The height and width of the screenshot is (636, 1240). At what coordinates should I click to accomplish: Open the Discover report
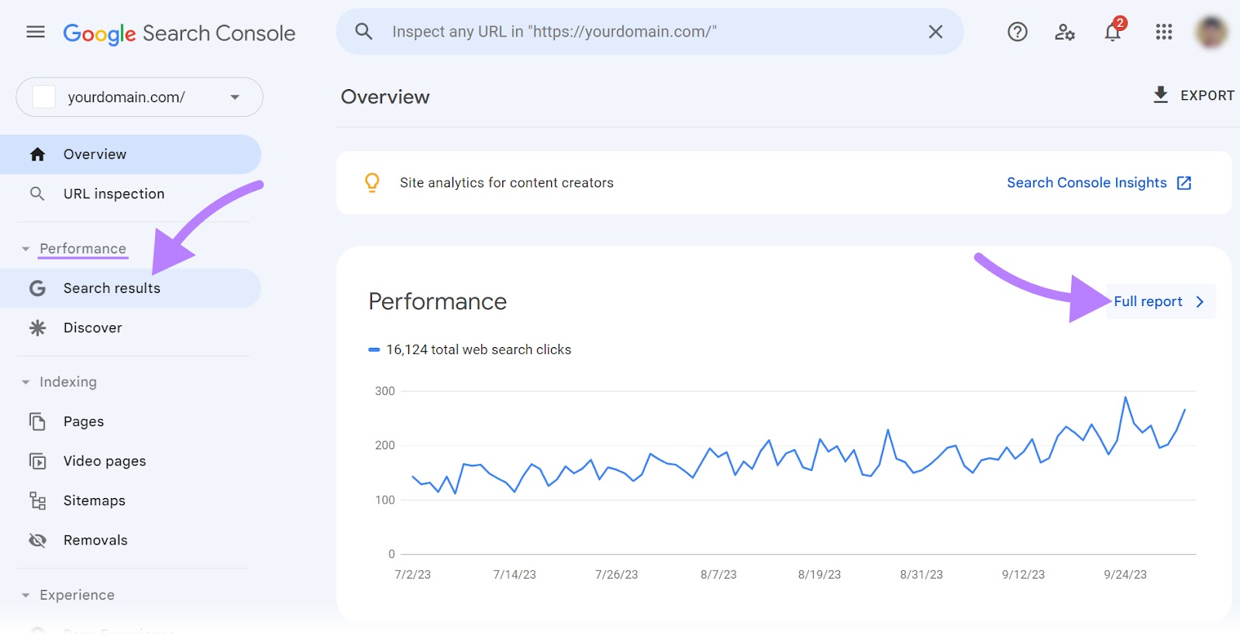coord(130,328)
